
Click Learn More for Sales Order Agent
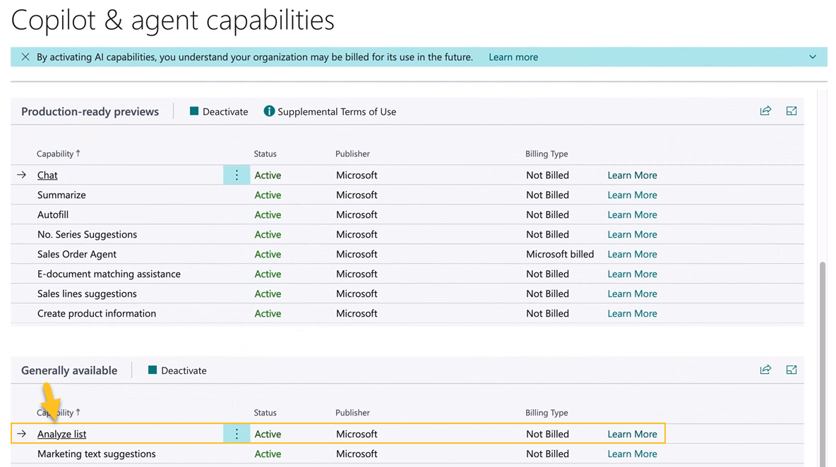click(x=631, y=254)
